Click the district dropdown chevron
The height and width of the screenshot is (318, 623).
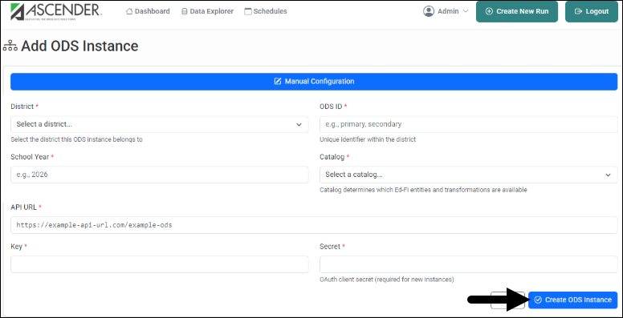(299, 124)
